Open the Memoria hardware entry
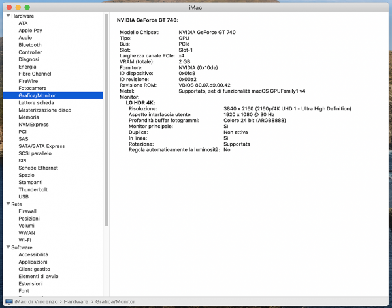This screenshot has width=392, height=308. 29,117
